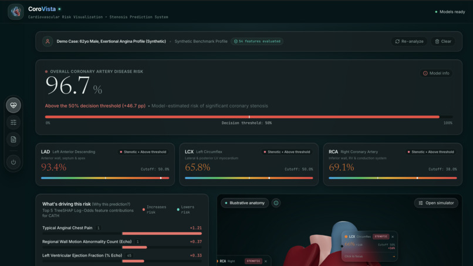Click the RCA risk gradient bar
The image size is (473, 266).
click(x=393, y=178)
